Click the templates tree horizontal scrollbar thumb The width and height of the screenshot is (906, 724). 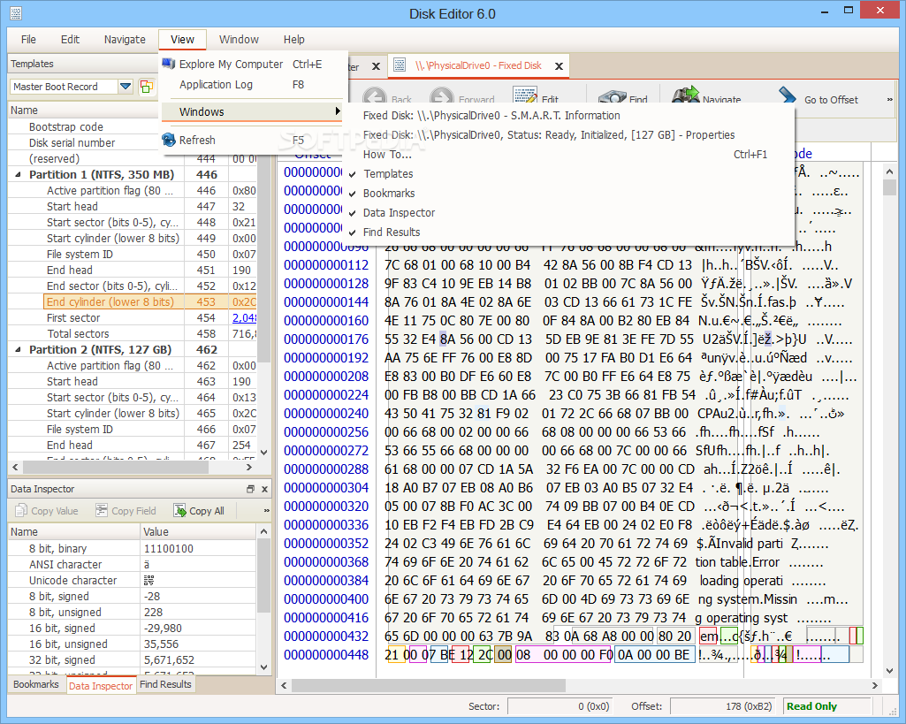(116, 467)
